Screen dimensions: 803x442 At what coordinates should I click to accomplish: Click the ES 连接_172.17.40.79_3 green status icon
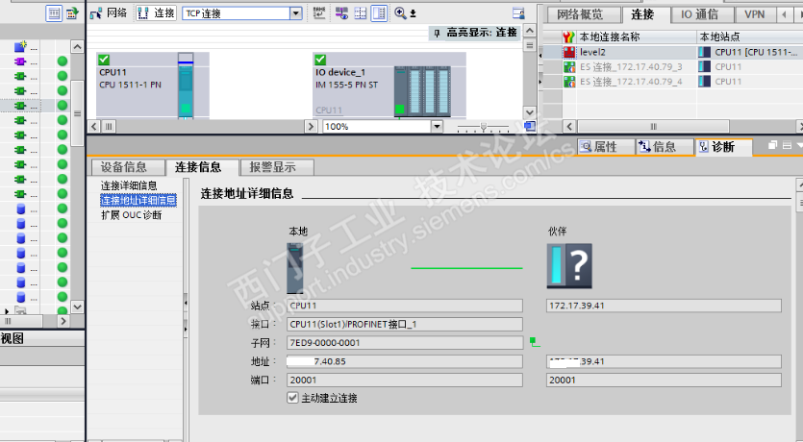pos(569,66)
